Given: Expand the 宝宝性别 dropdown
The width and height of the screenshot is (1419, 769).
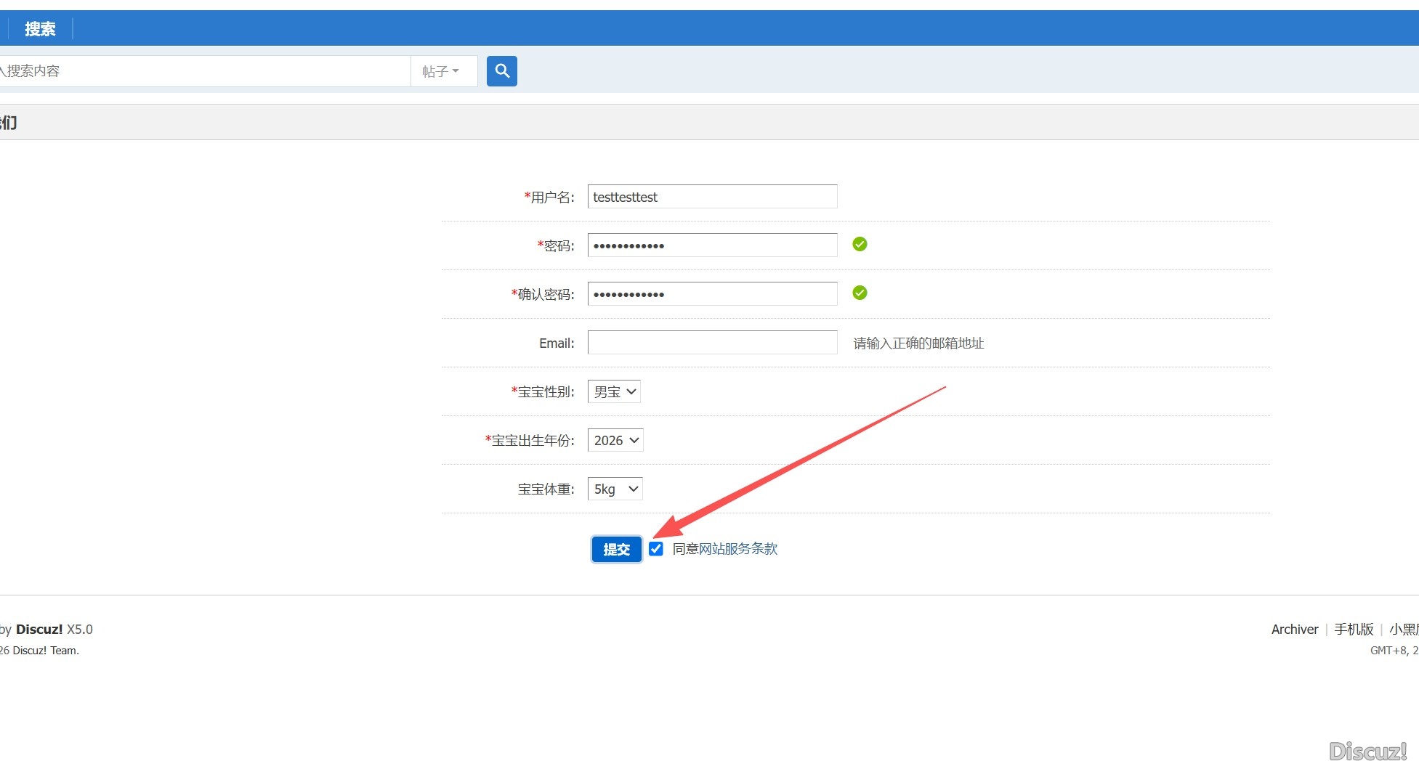Looking at the screenshot, I should tap(614, 392).
